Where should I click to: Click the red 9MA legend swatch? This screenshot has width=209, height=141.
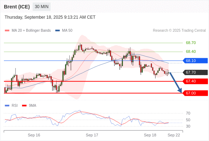coord(24,106)
